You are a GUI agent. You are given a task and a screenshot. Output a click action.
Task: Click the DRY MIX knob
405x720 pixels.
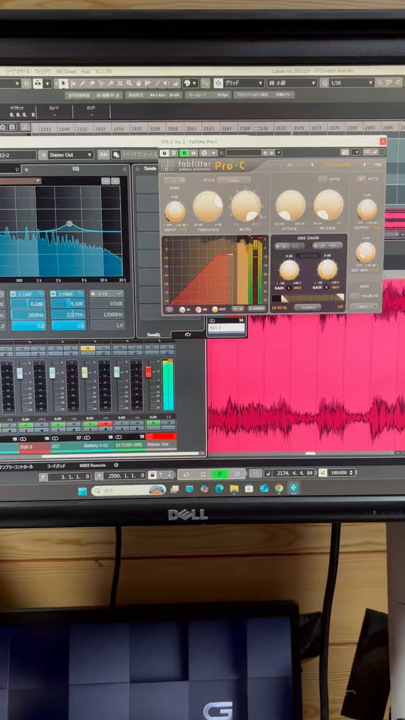click(x=365, y=251)
